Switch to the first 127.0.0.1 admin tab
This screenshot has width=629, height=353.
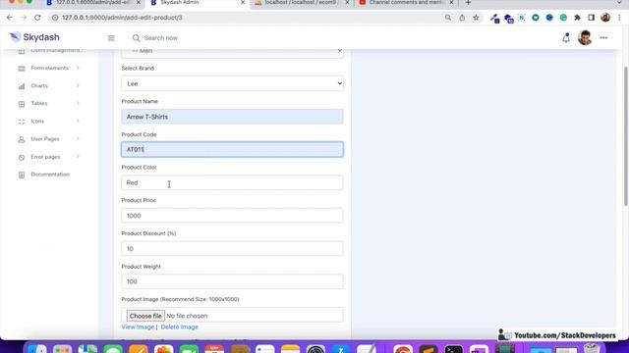click(x=93, y=3)
